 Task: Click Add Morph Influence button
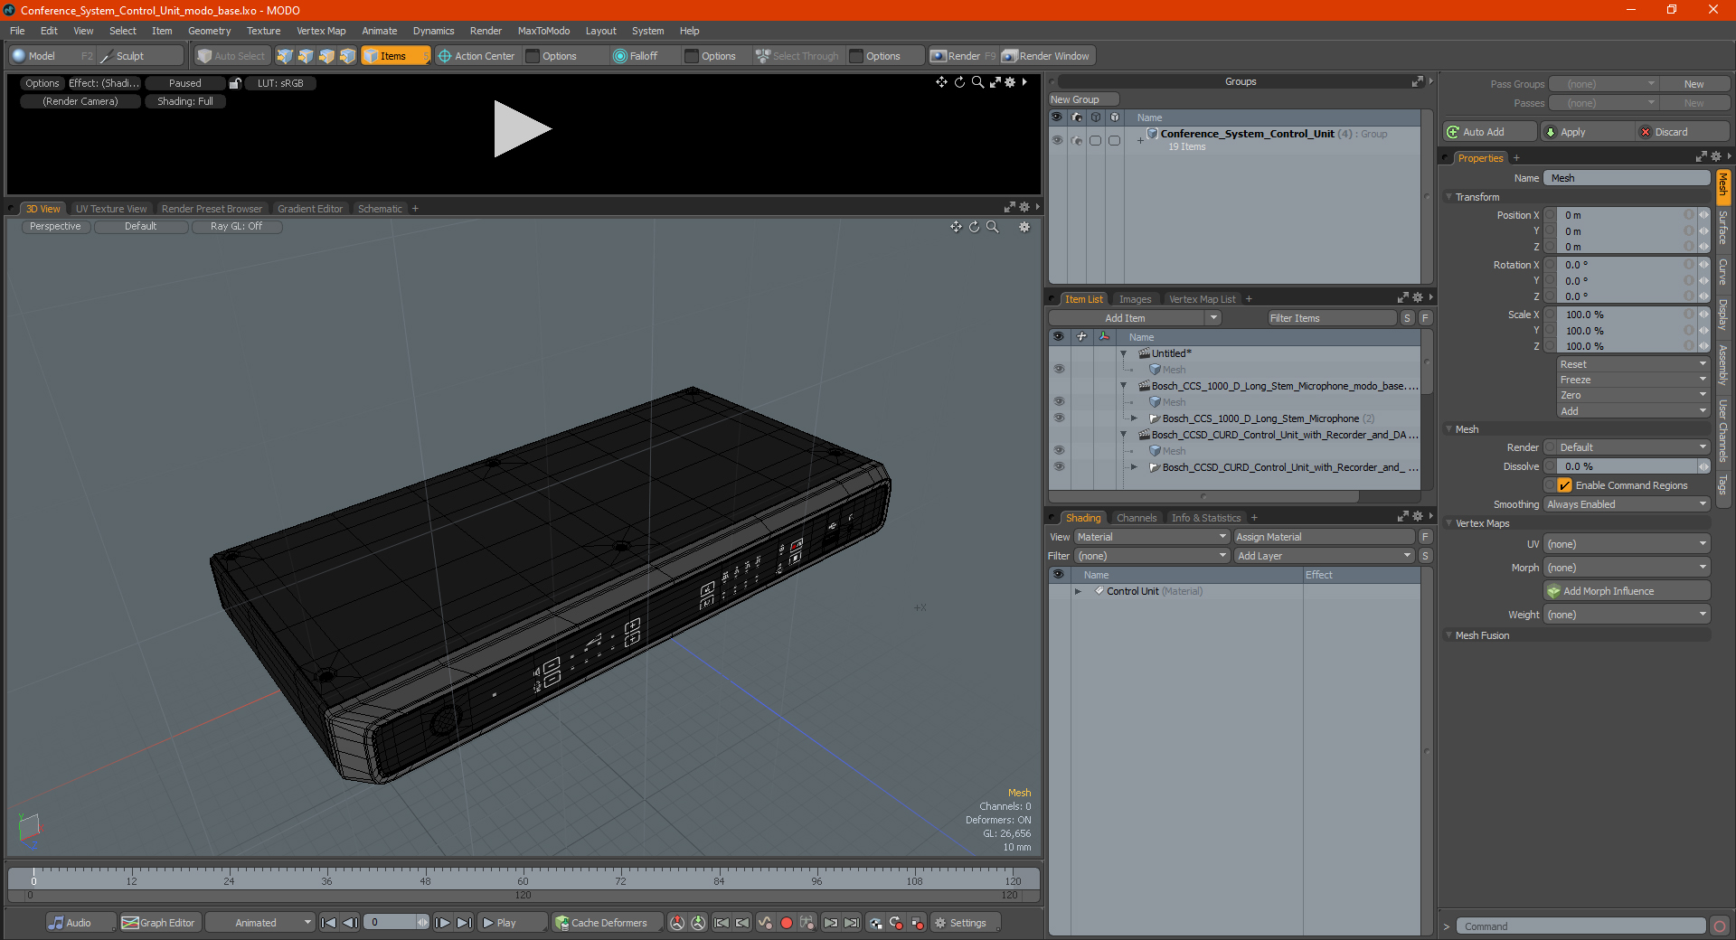pyautogui.click(x=1627, y=591)
